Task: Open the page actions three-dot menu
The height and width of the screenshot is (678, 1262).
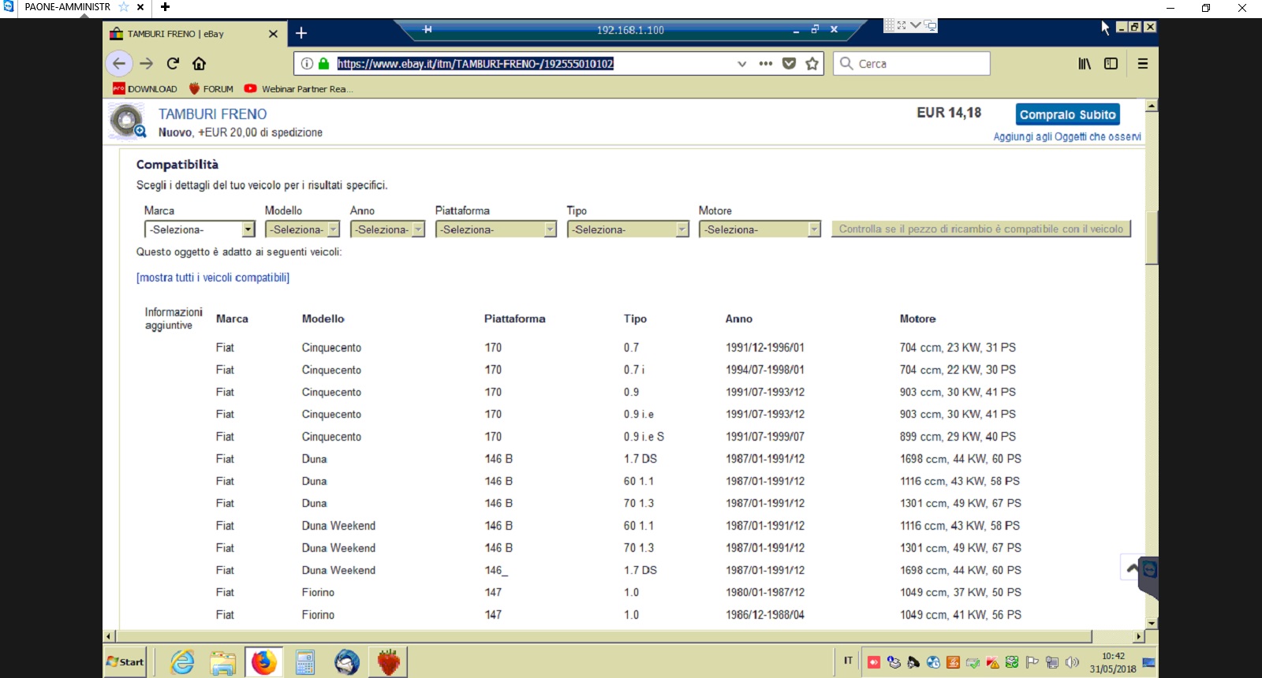Action: (x=766, y=64)
